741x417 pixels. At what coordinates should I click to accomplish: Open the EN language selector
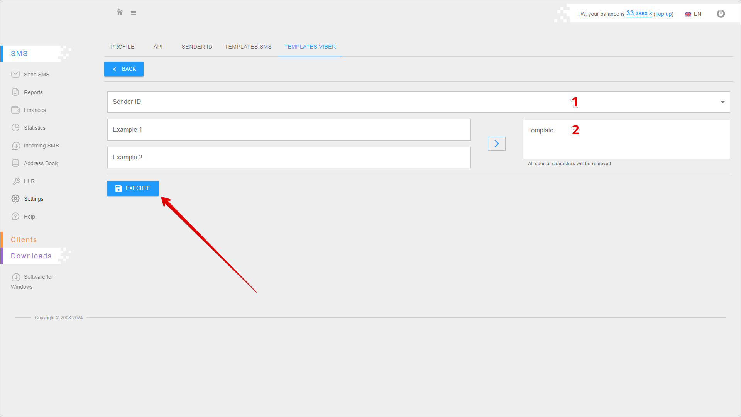(x=693, y=14)
